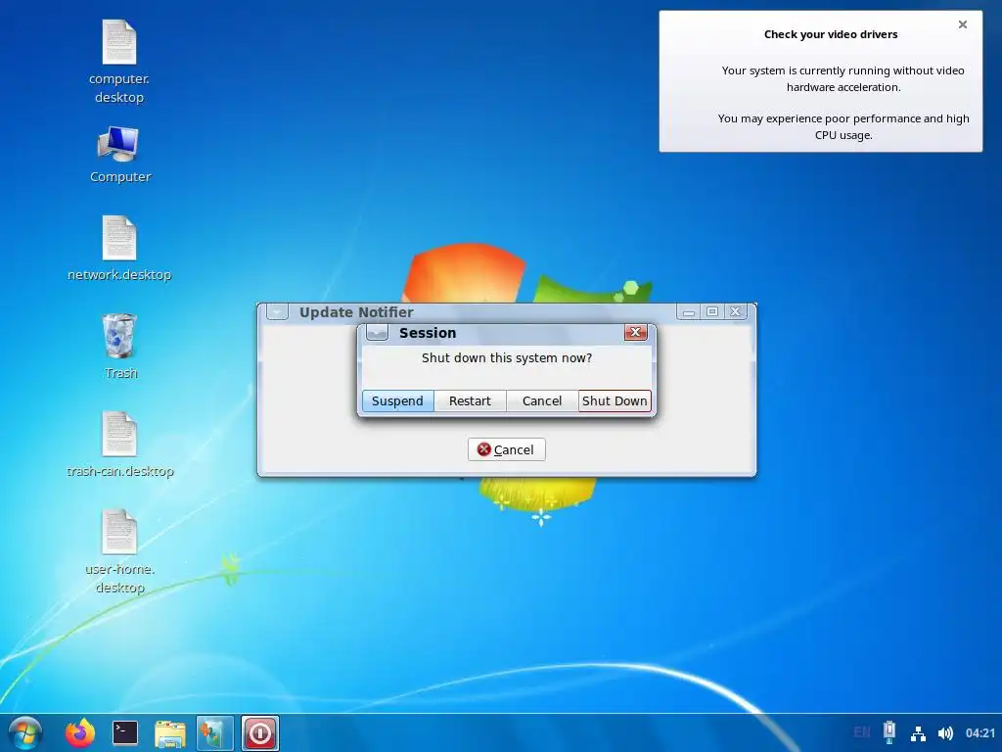Click the volume speaker tray icon
The image size is (1002, 752).
pyautogui.click(x=945, y=732)
